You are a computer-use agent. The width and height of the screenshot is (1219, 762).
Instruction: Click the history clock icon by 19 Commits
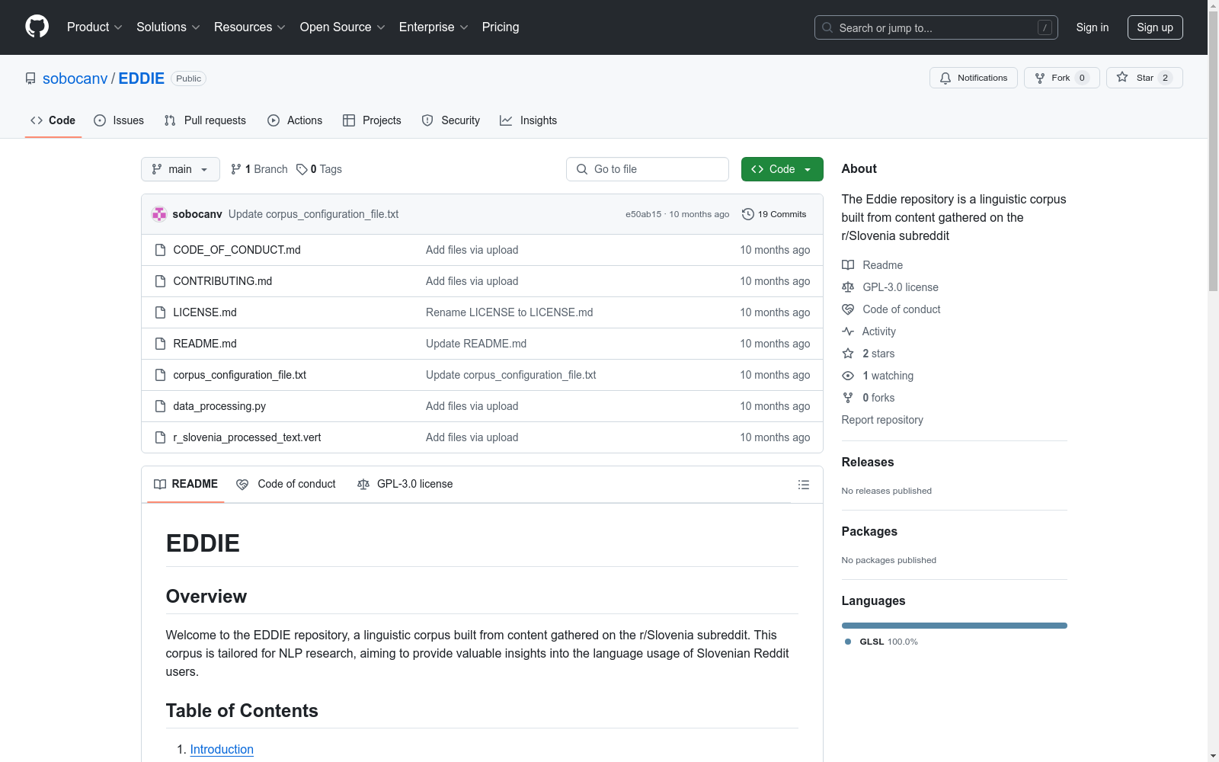(x=748, y=214)
